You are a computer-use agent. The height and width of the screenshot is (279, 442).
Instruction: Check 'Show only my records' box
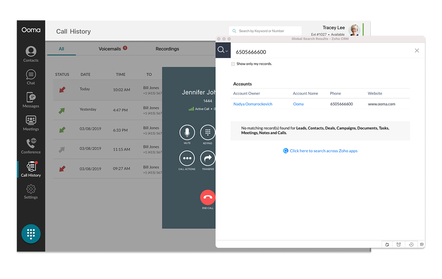(233, 64)
